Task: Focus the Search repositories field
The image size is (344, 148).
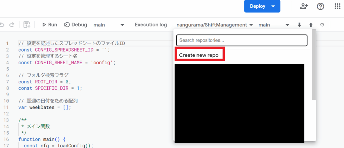Action: click(x=242, y=41)
